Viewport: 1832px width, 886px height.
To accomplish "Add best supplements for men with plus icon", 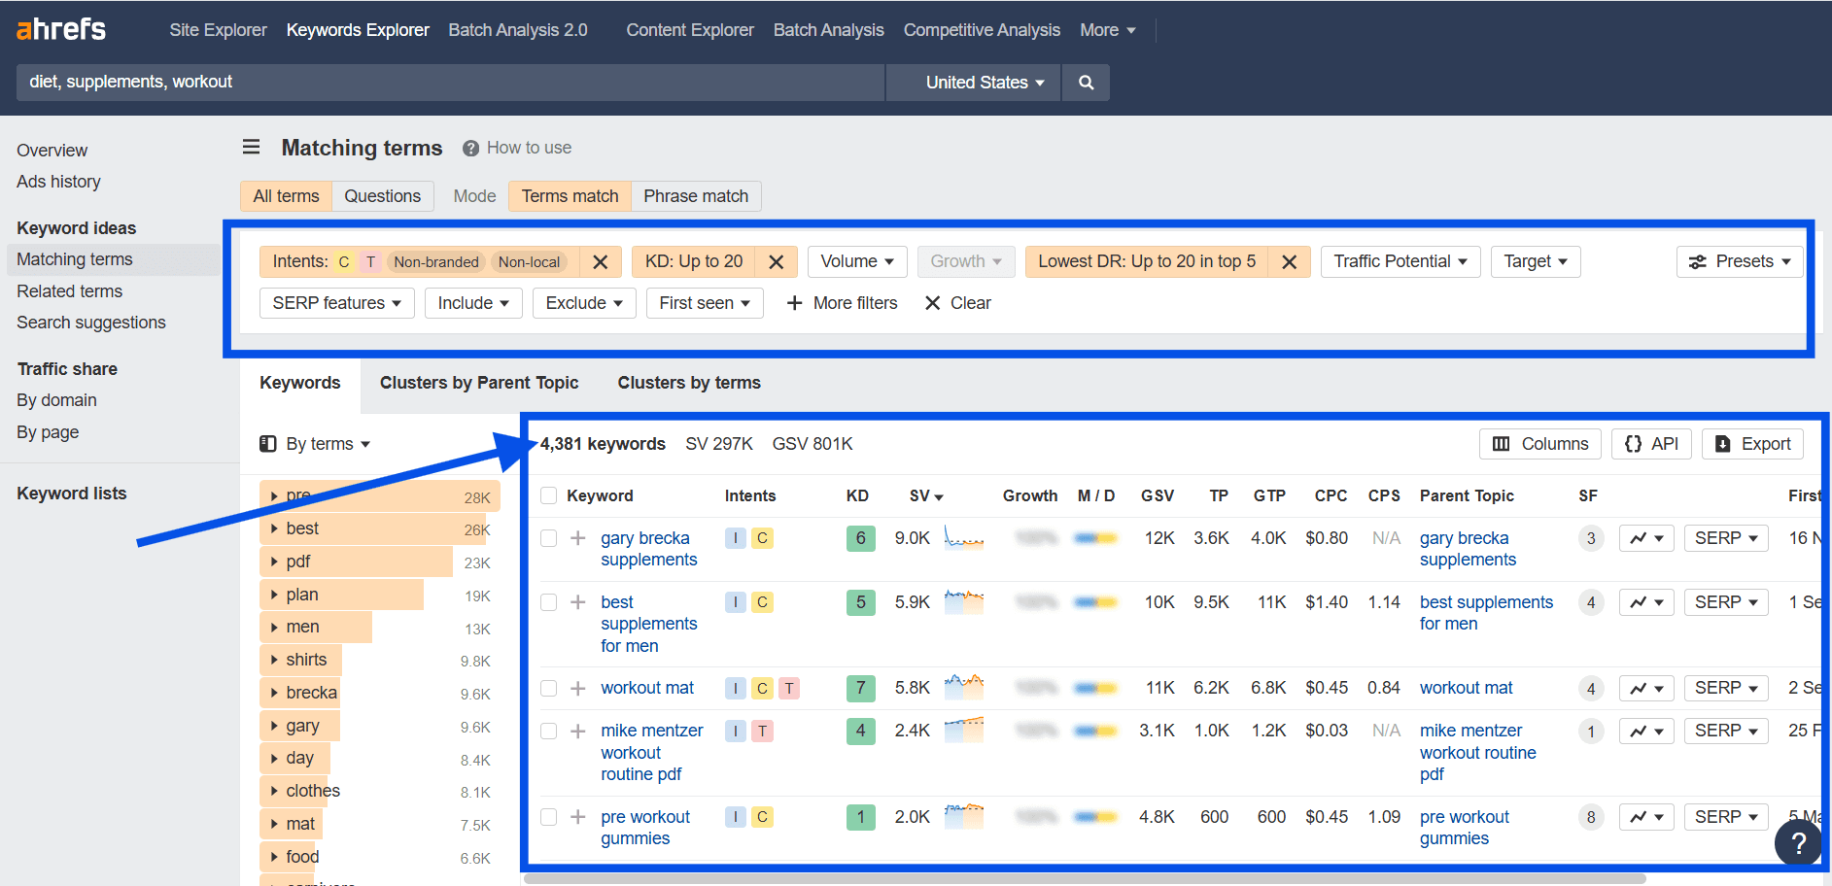I will [577, 602].
